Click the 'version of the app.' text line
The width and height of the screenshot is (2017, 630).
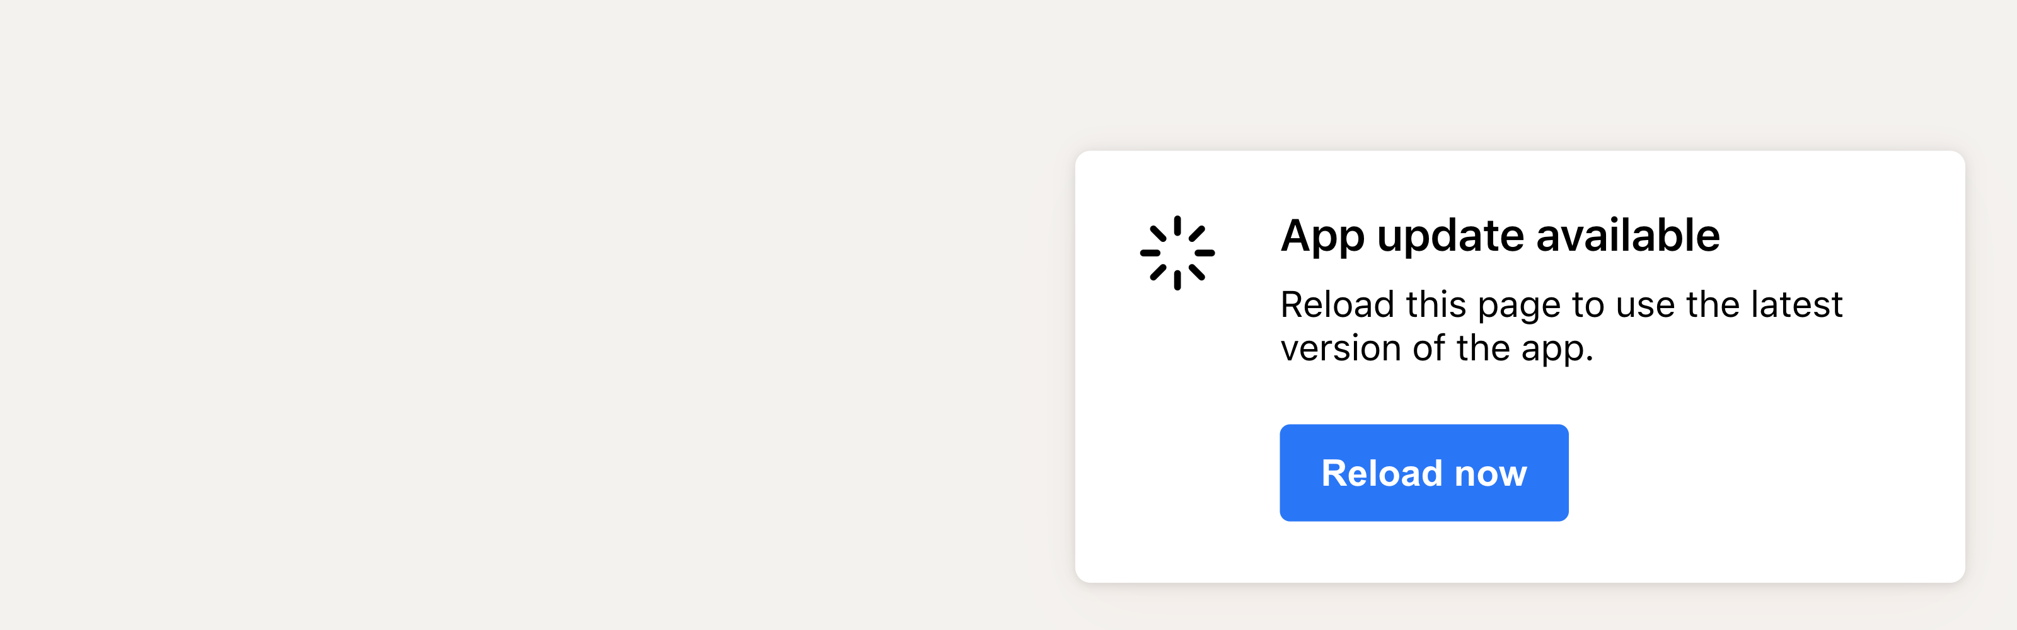(x=1437, y=348)
